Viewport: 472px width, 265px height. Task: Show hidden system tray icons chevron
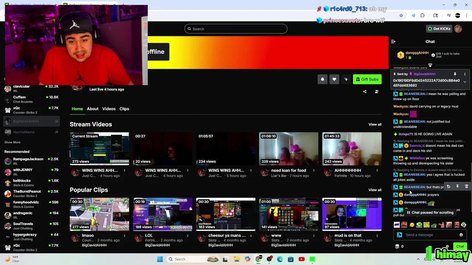[x=418, y=259]
